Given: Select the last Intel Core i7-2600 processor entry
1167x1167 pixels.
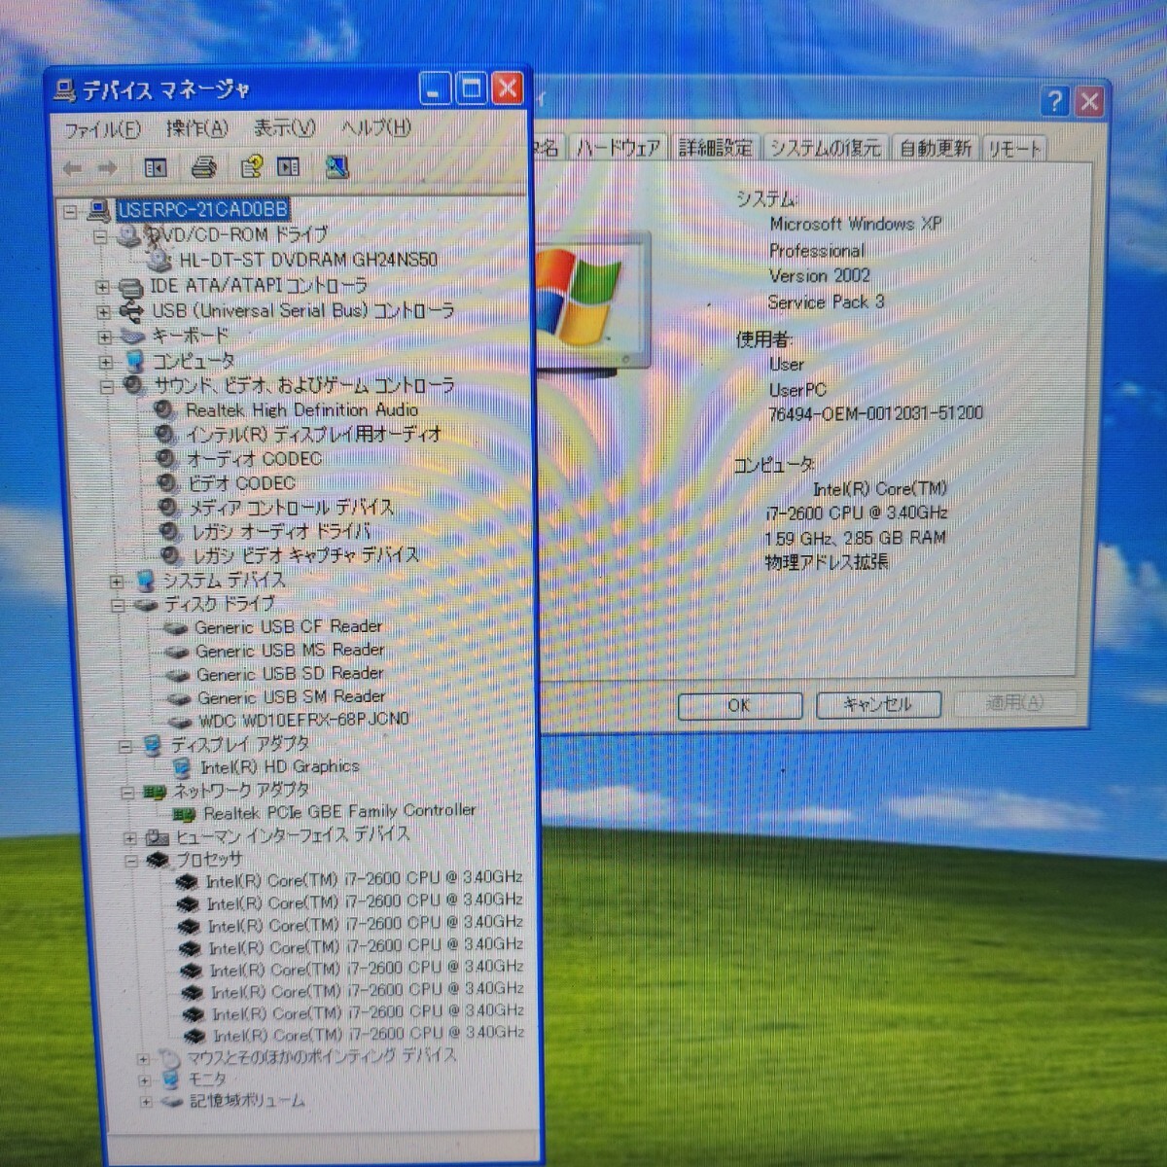Looking at the screenshot, I should pos(369,1035).
